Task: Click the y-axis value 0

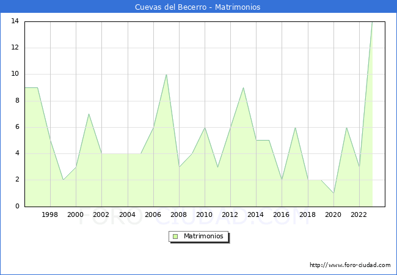Action: pyautogui.click(x=17, y=206)
